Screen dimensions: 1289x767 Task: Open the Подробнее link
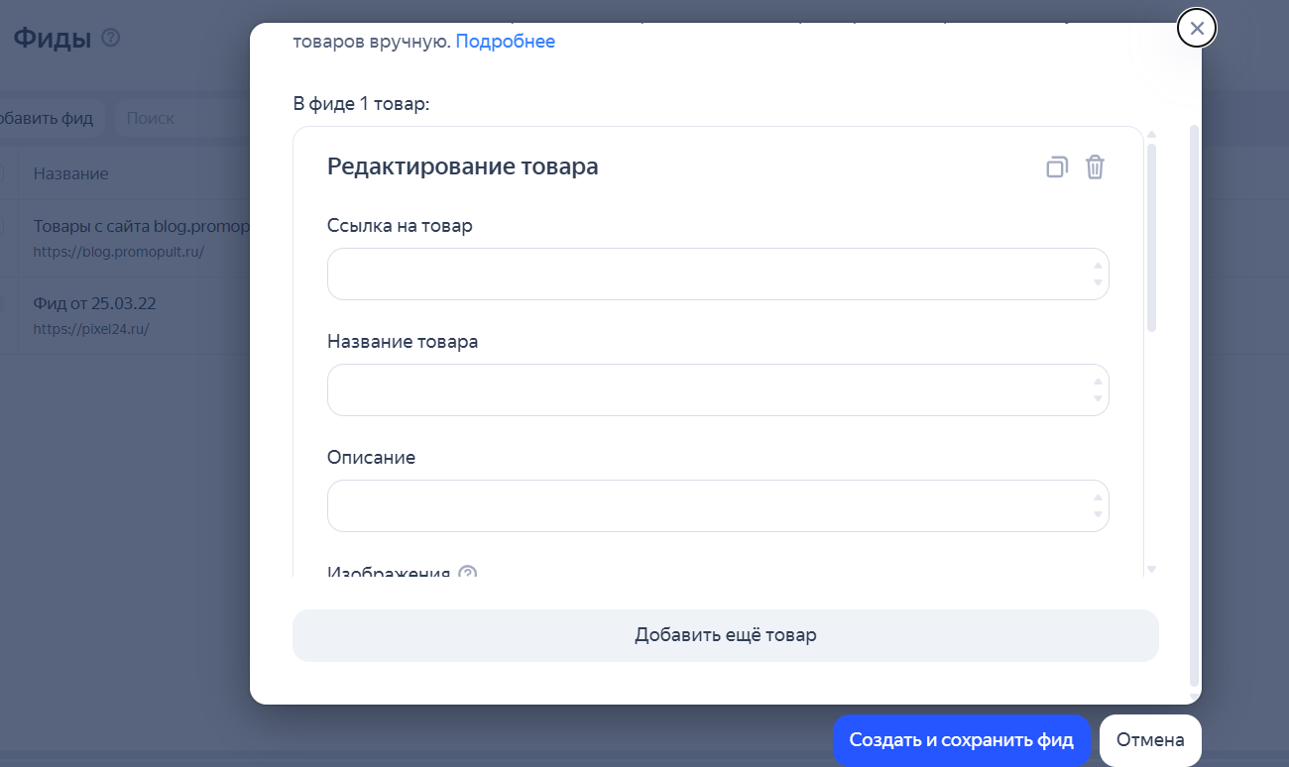pos(505,42)
